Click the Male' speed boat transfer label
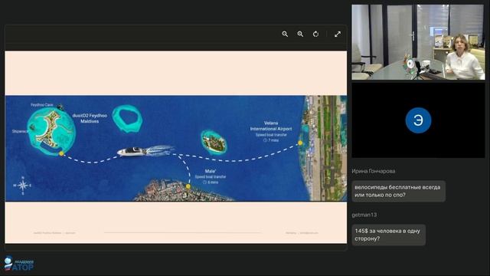Screen dimensions: 490x276 coord(211,176)
